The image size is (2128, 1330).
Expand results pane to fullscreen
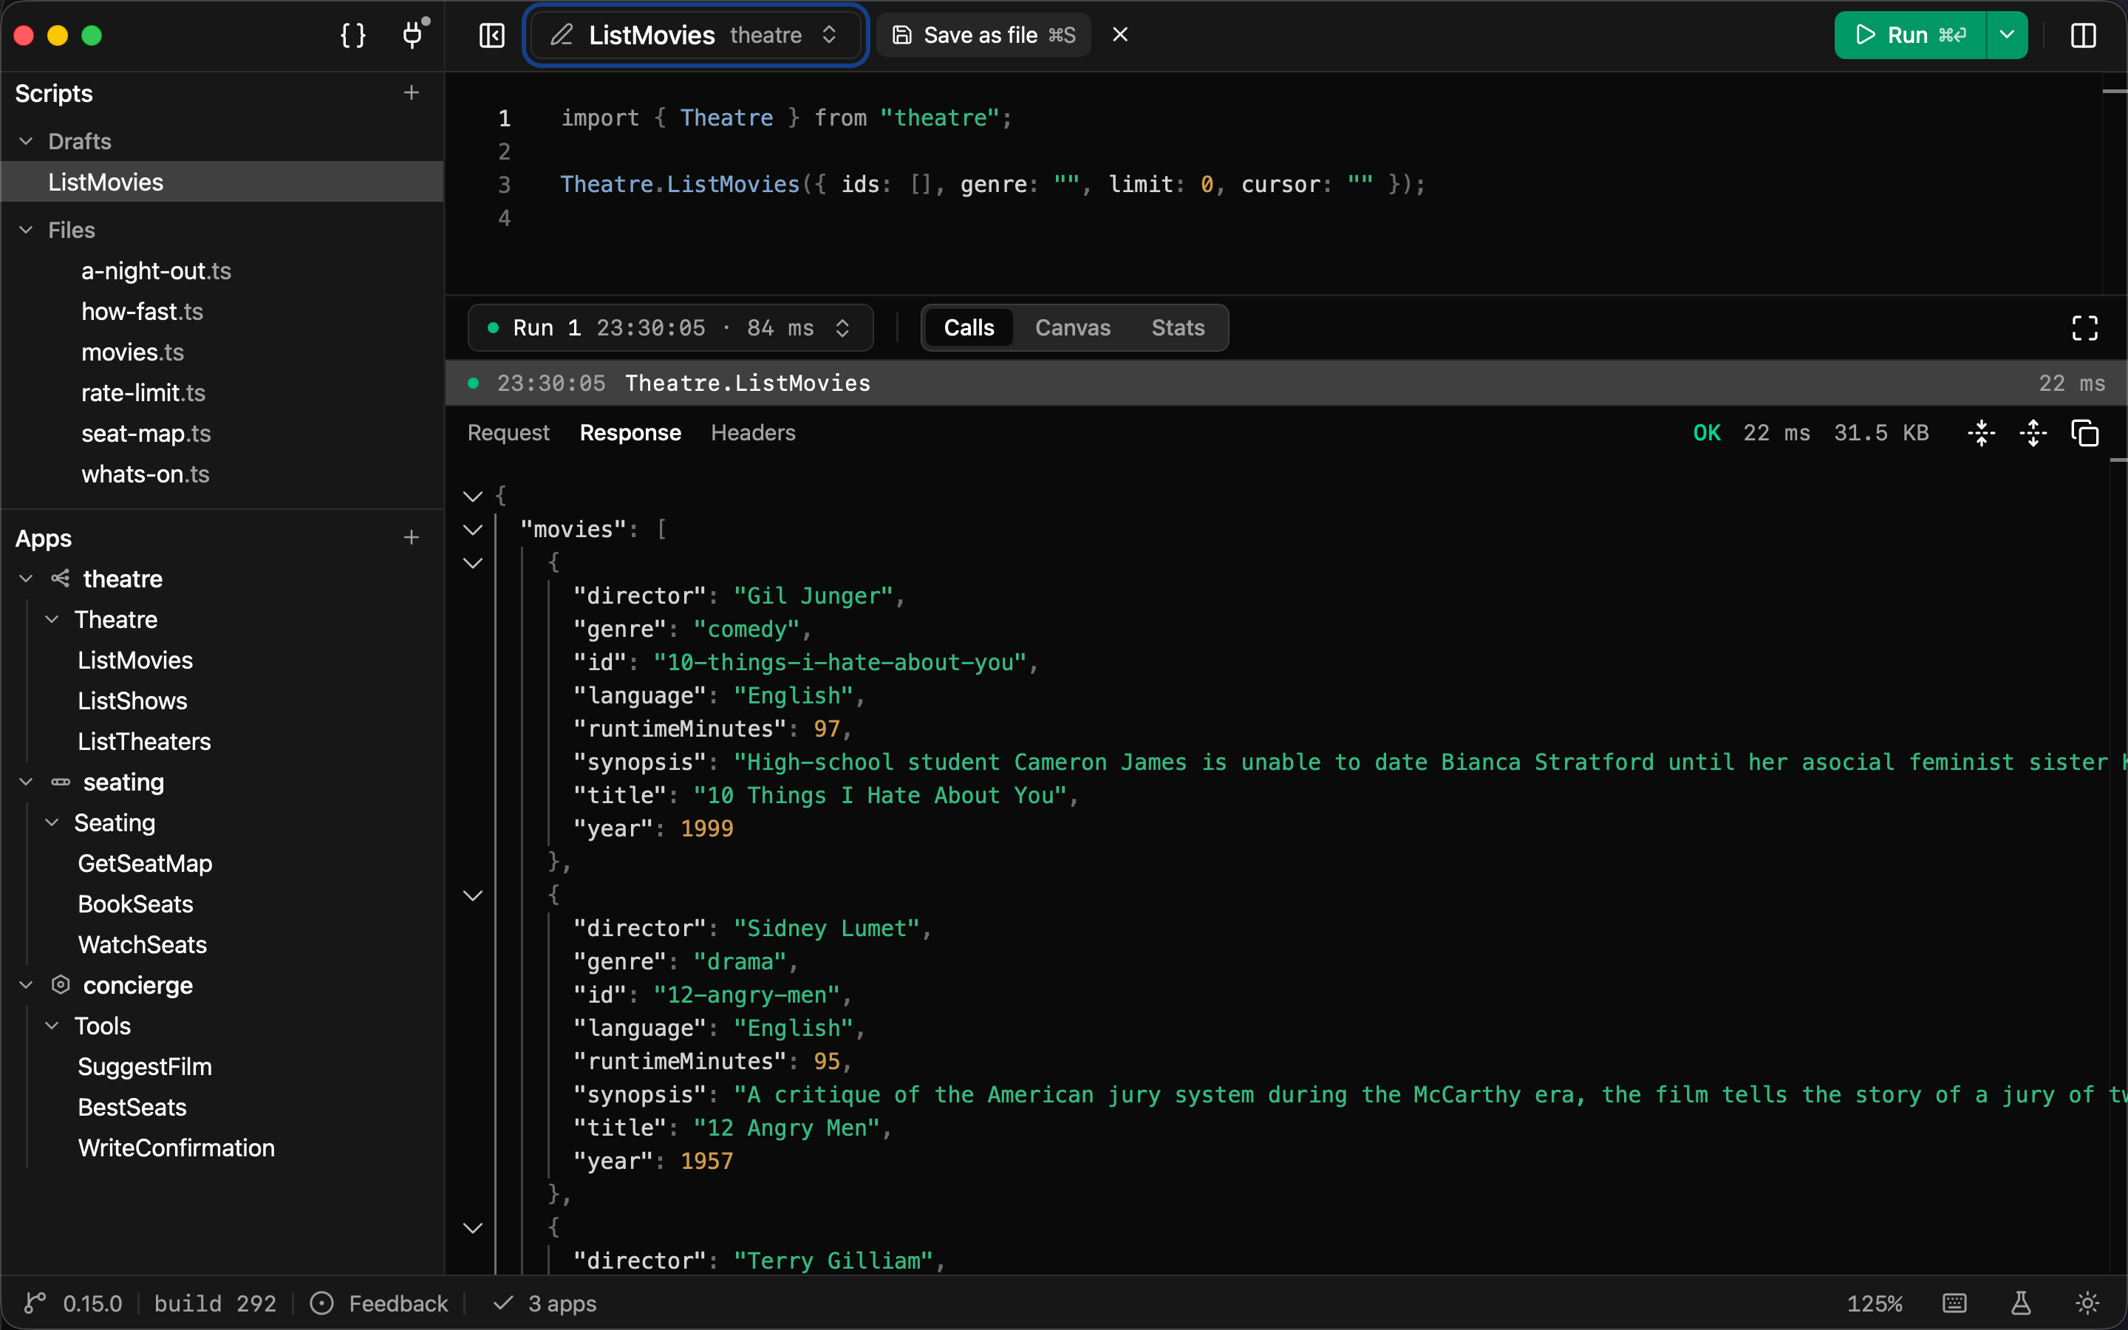point(2085,328)
